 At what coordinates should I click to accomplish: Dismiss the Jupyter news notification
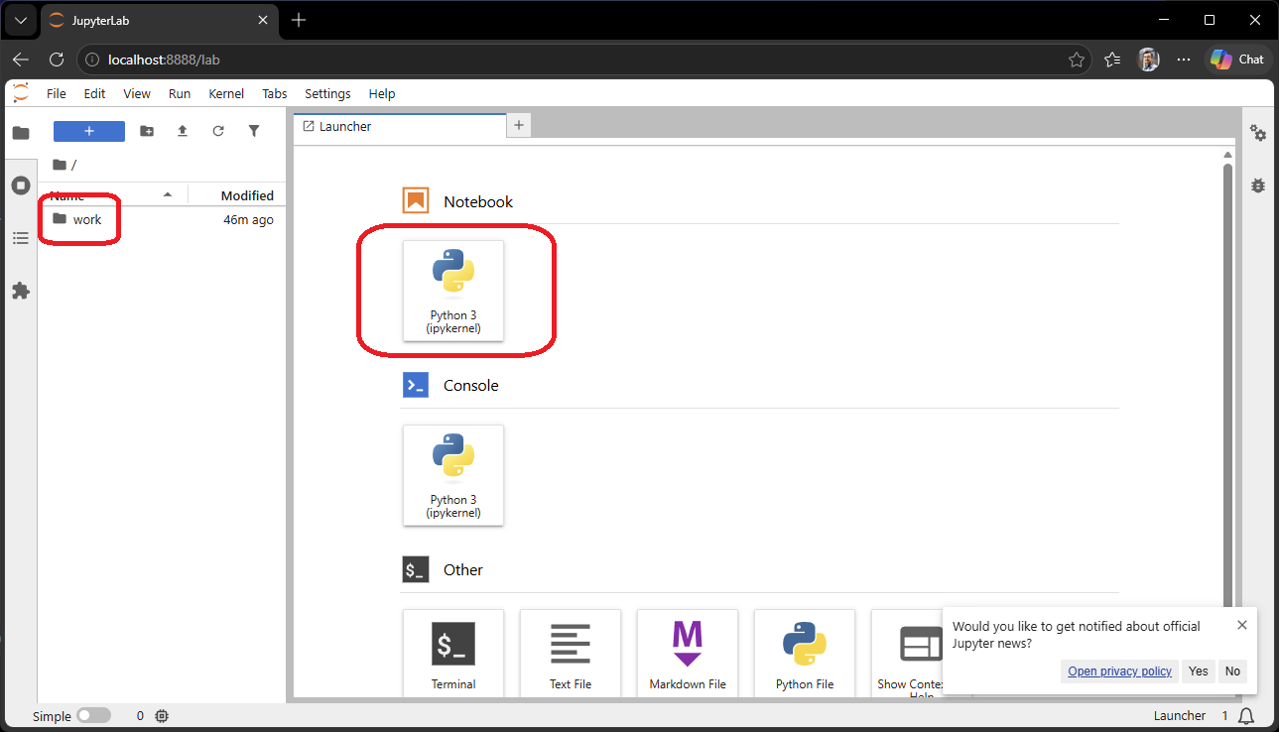point(1242,625)
